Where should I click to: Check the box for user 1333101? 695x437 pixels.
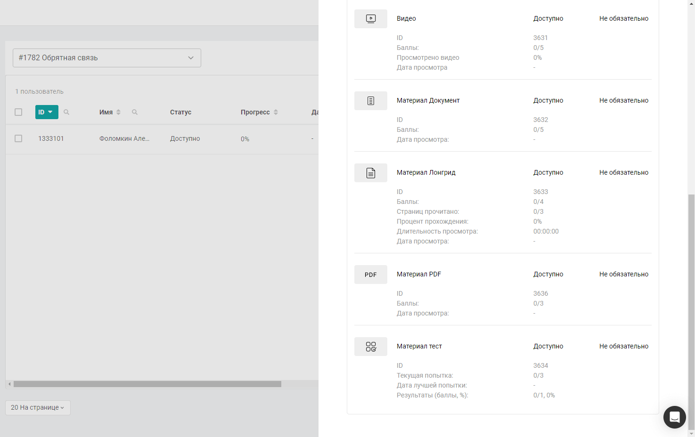pos(18,138)
